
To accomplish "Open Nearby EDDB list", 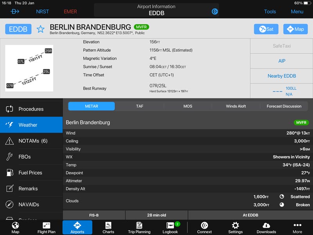I will point(282,76).
